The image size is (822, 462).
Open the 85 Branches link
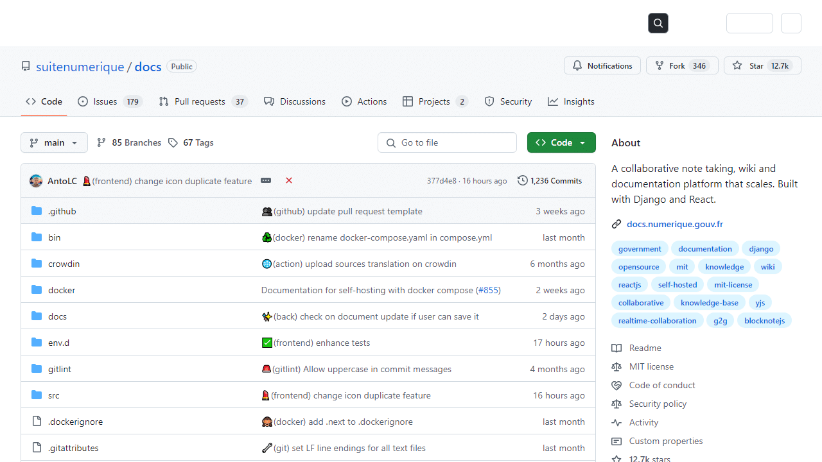128,142
